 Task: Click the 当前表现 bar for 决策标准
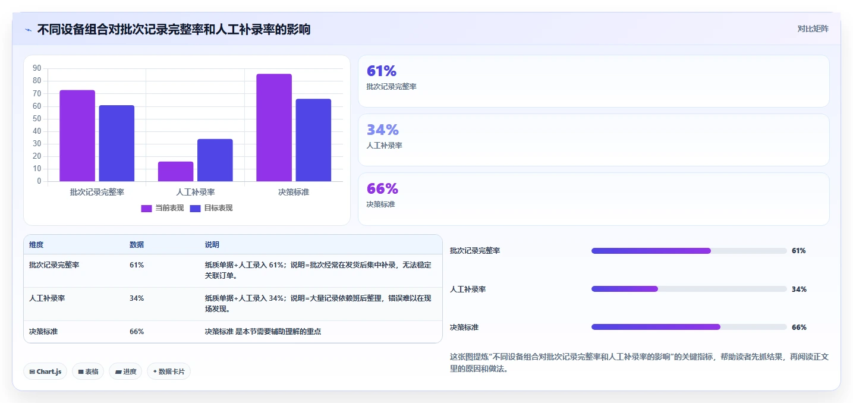point(274,128)
